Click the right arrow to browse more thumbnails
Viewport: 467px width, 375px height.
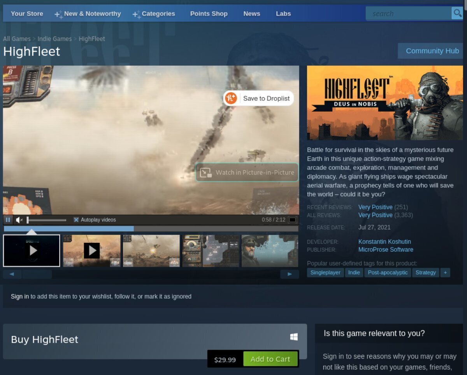(x=290, y=274)
